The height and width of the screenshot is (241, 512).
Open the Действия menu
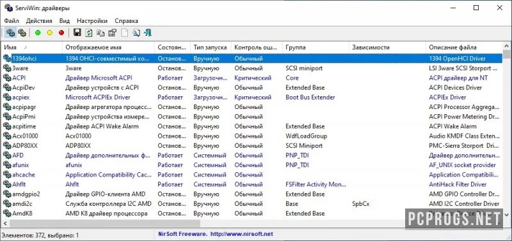[39, 21]
